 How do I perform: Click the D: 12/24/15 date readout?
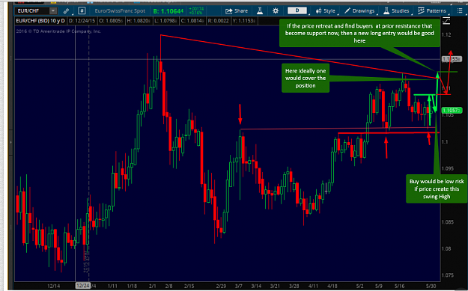(82, 21)
